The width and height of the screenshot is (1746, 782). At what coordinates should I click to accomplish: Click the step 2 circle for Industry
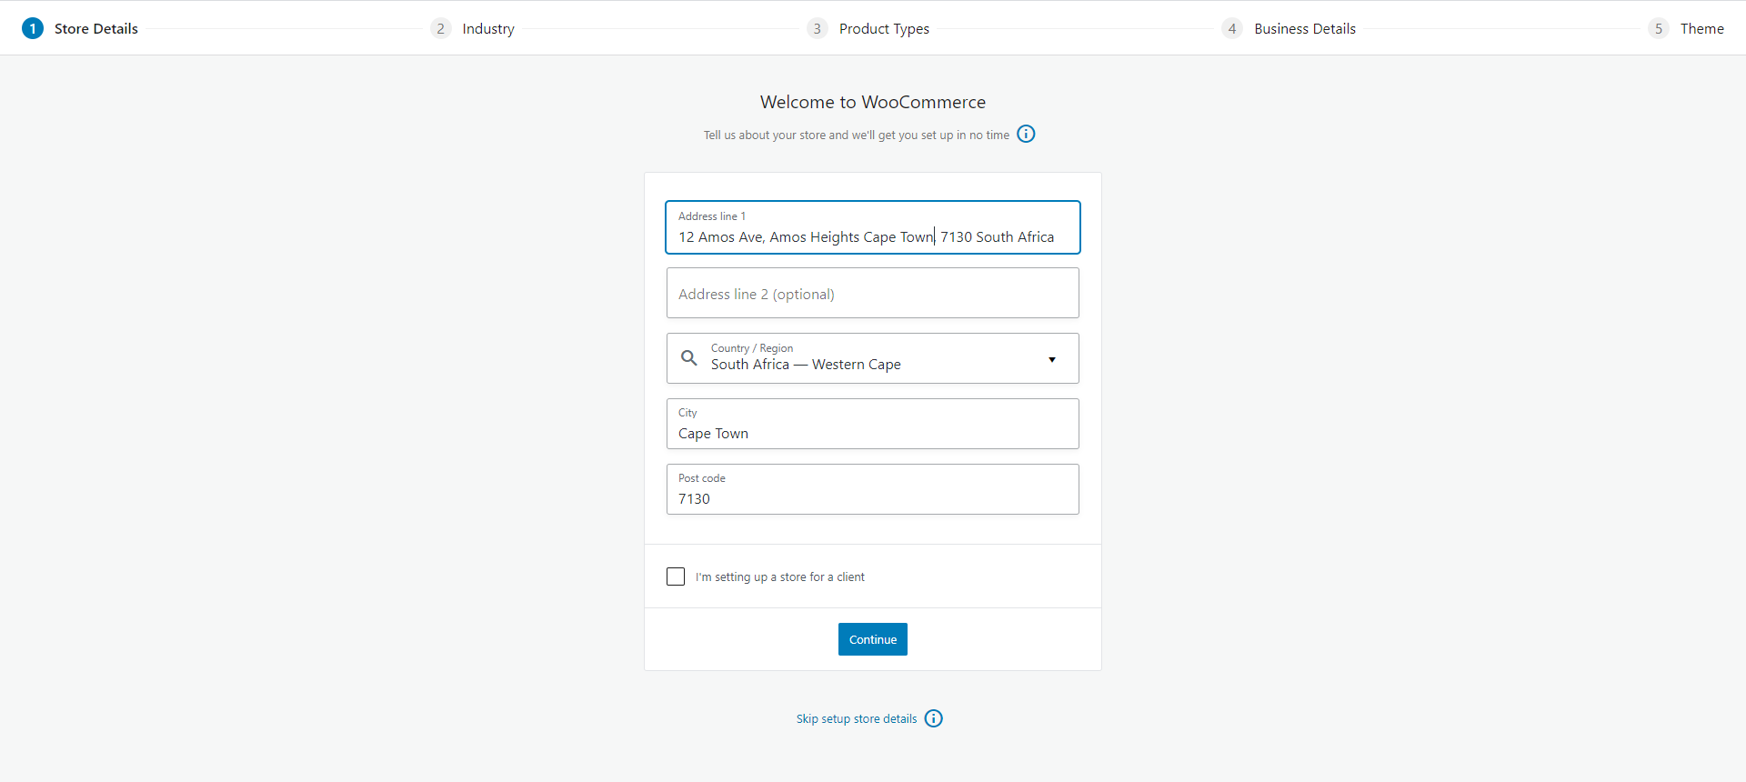pos(441,28)
